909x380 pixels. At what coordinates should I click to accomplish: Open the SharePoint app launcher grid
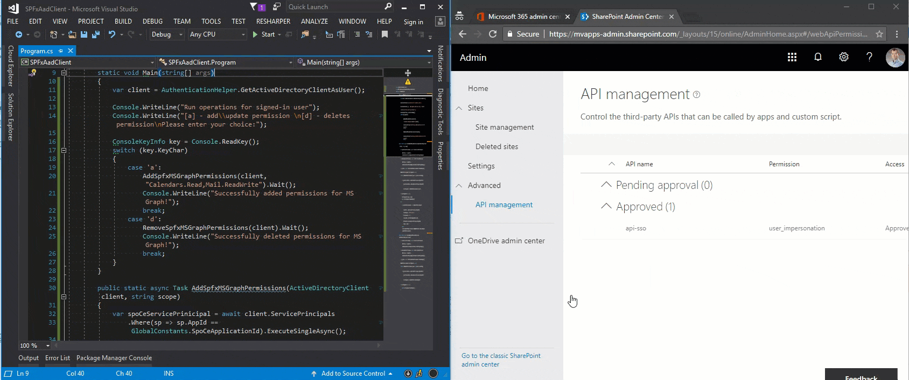point(792,58)
